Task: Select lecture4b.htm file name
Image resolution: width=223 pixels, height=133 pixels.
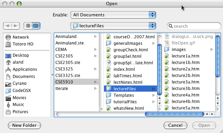Action: [186, 102]
